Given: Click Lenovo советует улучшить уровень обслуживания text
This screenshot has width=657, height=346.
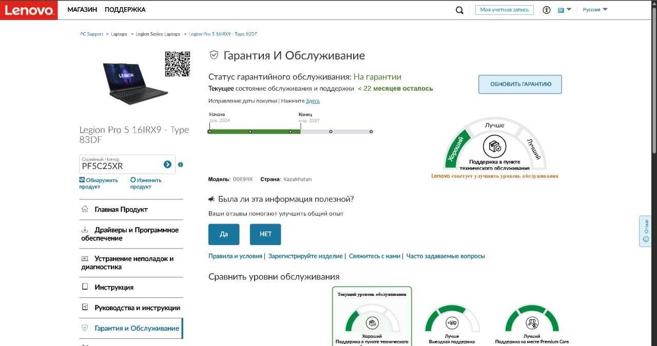Looking at the screenshot, I should [x=495, y=176].
